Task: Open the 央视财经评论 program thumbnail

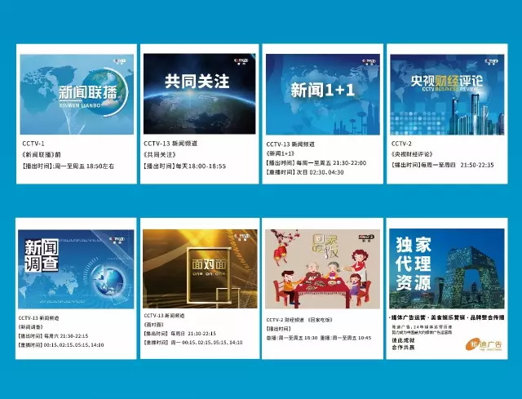Action: (447, 95)
